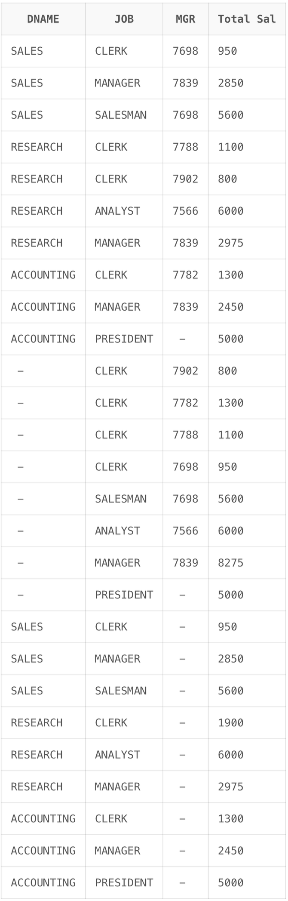Select MGR 7782 in the blank-department CLERK row
The image size is (288, 901).
[x=185, y=403]
